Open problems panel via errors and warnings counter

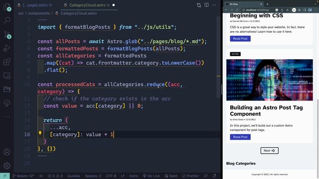(55, 176)
